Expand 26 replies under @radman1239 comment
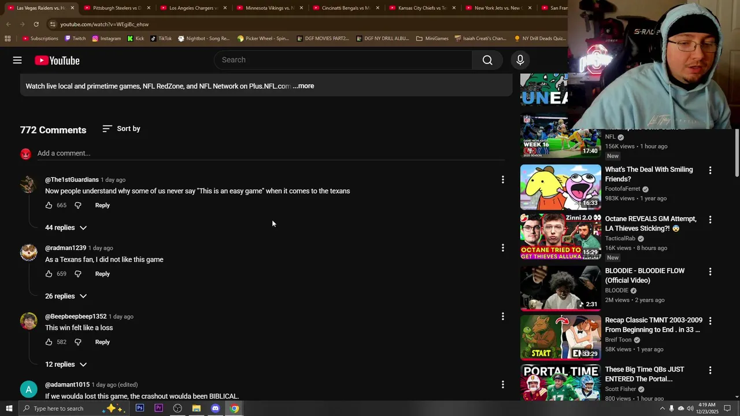The height and width of the screenshot is (416, 740). pos(66,296)
